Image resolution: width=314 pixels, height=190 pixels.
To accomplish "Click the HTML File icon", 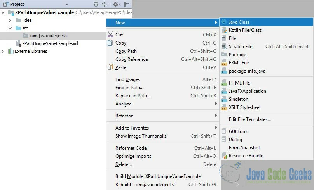I will pos(224,83).
